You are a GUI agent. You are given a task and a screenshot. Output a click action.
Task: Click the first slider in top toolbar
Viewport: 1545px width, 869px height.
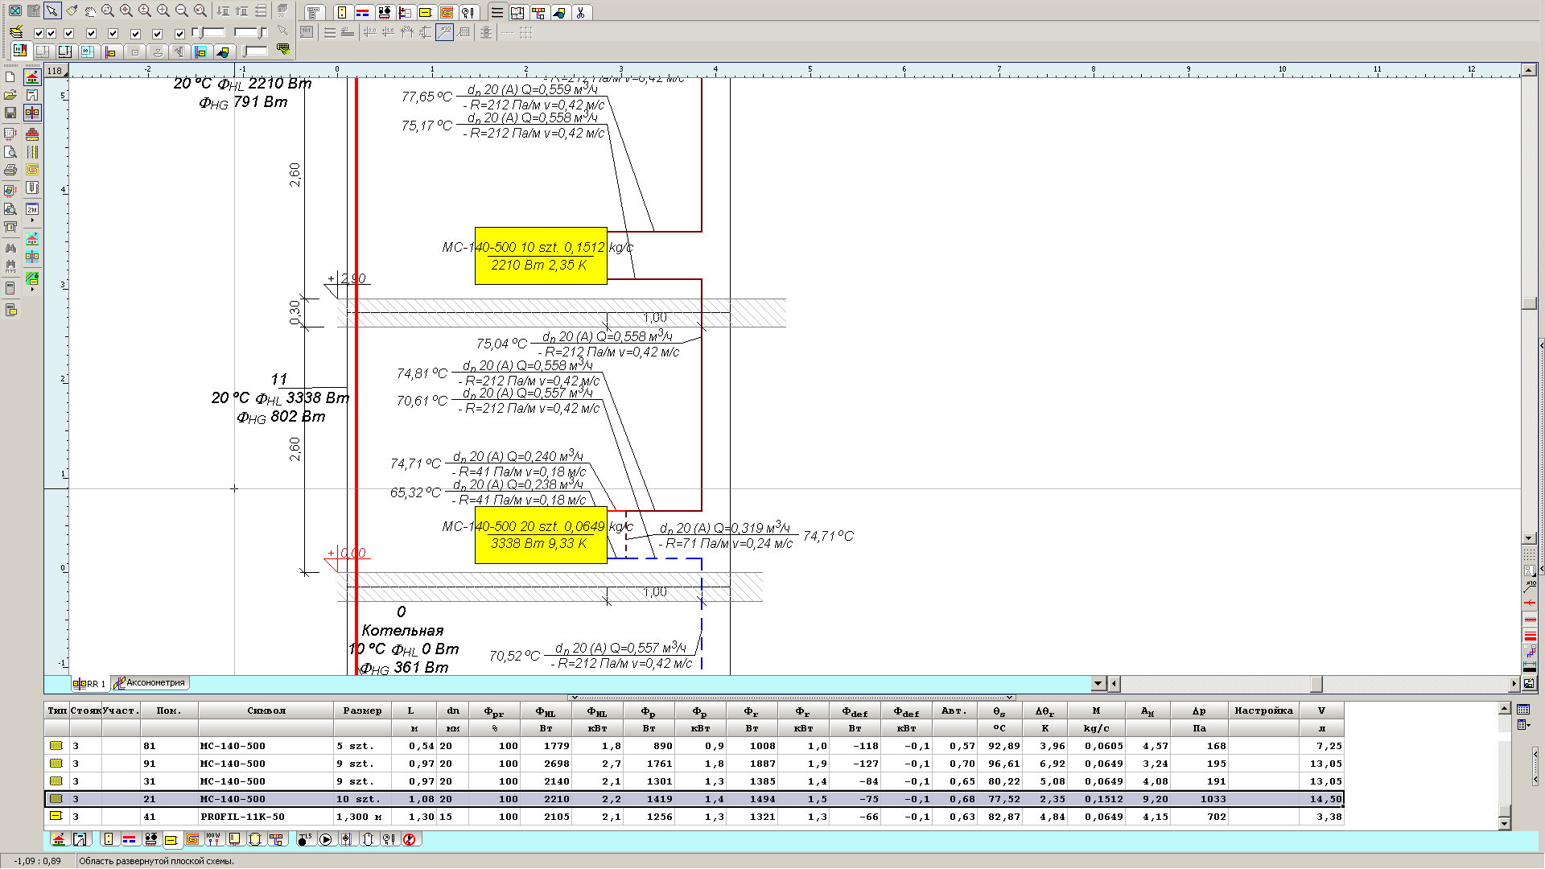208,33
